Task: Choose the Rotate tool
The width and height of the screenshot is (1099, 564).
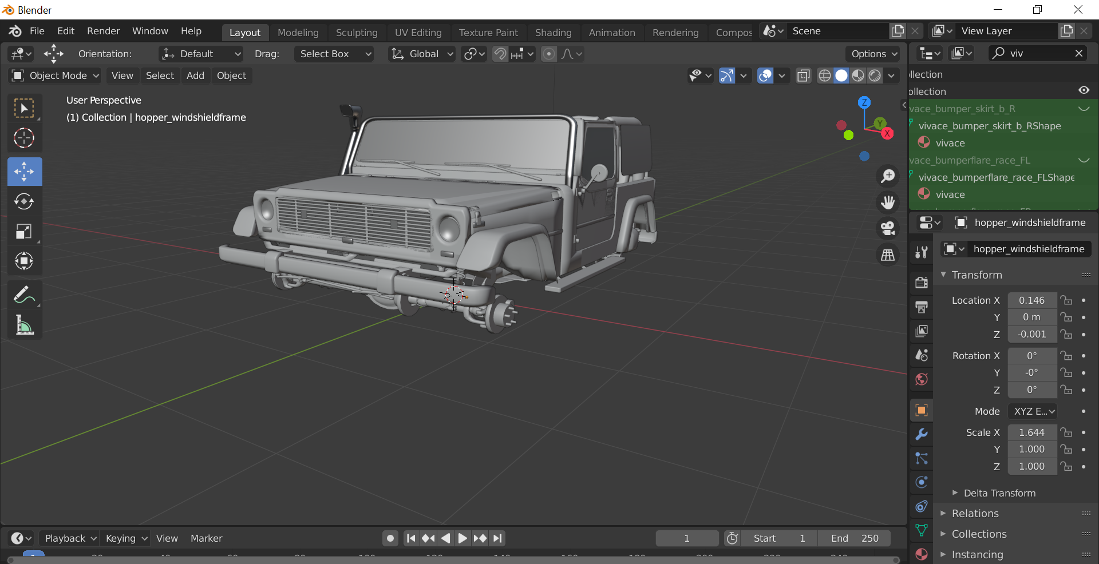Action: [x=24, y=201]
